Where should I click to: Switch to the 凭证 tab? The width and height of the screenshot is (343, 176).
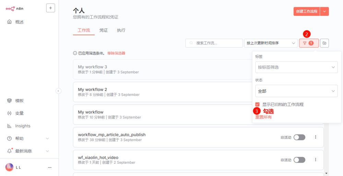click(x=104, y=30)
